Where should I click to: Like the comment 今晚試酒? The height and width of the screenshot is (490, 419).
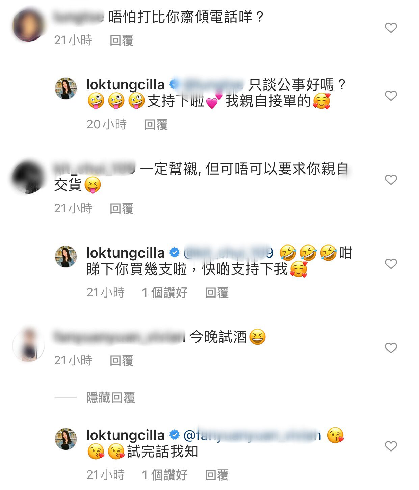click(x=391, y=348)
